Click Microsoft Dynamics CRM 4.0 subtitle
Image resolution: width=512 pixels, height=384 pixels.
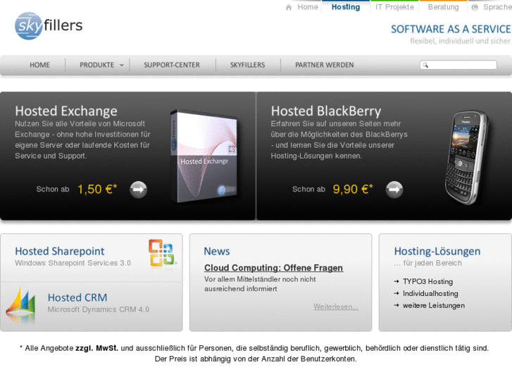pyautogui.click(x=99, y=309)
